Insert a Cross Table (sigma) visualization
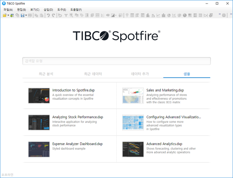The height and width of the screenshot is (178, 233). (x=137, y=15)
